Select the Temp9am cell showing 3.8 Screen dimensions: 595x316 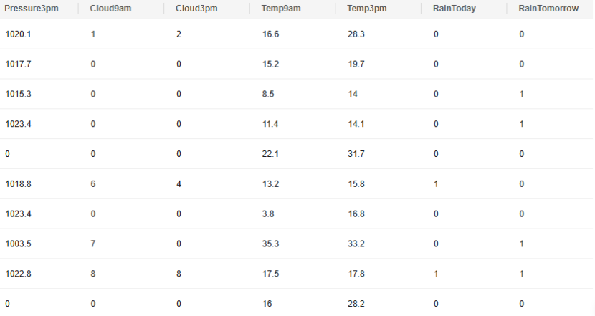tap(267, 214)
